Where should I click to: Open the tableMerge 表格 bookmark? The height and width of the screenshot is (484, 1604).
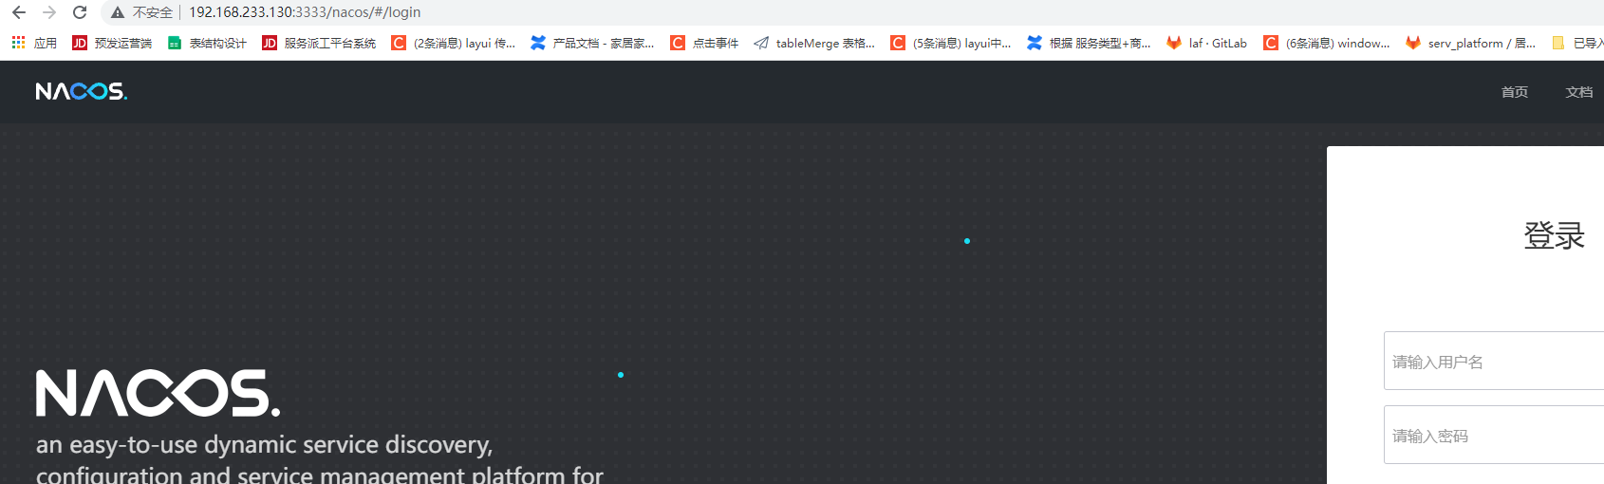(814, 43)
